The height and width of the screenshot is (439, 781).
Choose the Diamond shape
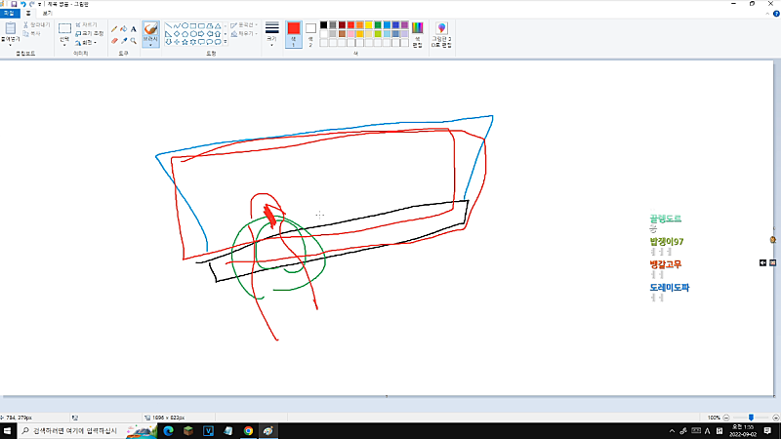(x=177, y=34)
